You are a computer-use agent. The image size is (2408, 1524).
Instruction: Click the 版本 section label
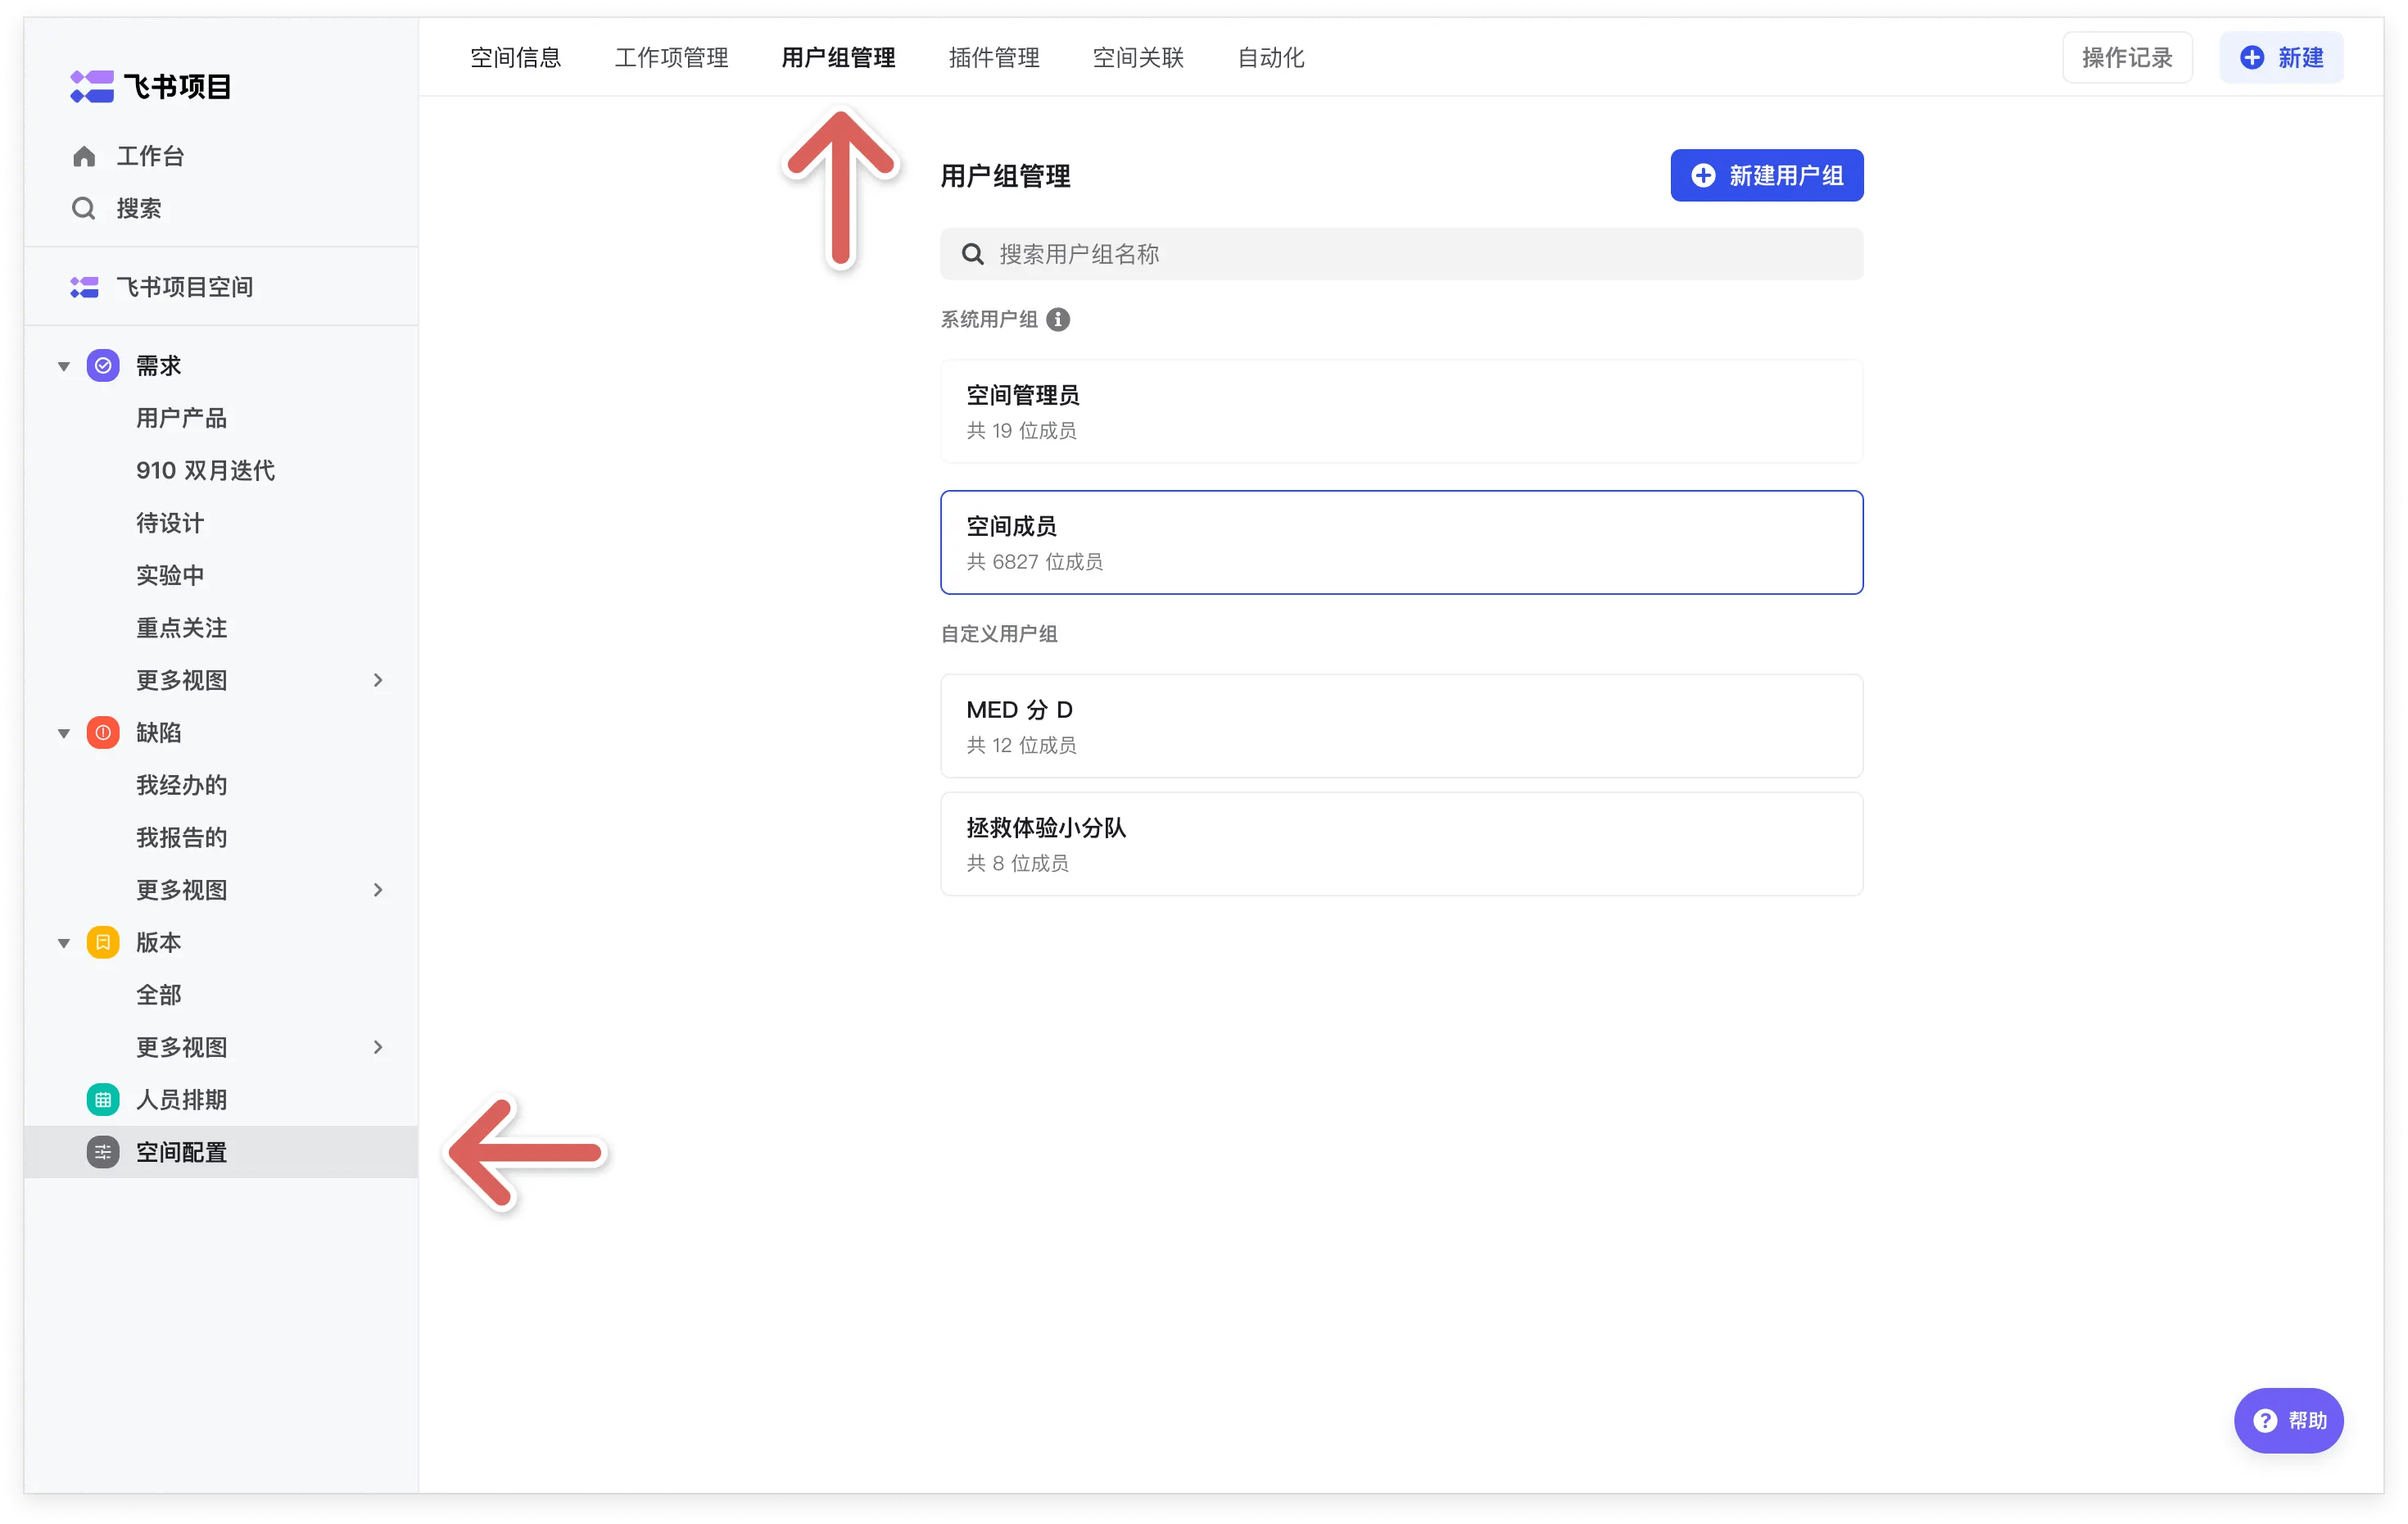point(158,942)
